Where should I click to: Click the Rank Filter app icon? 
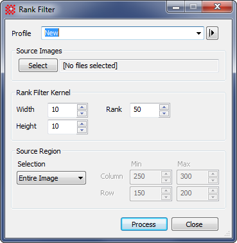point(10,10)
